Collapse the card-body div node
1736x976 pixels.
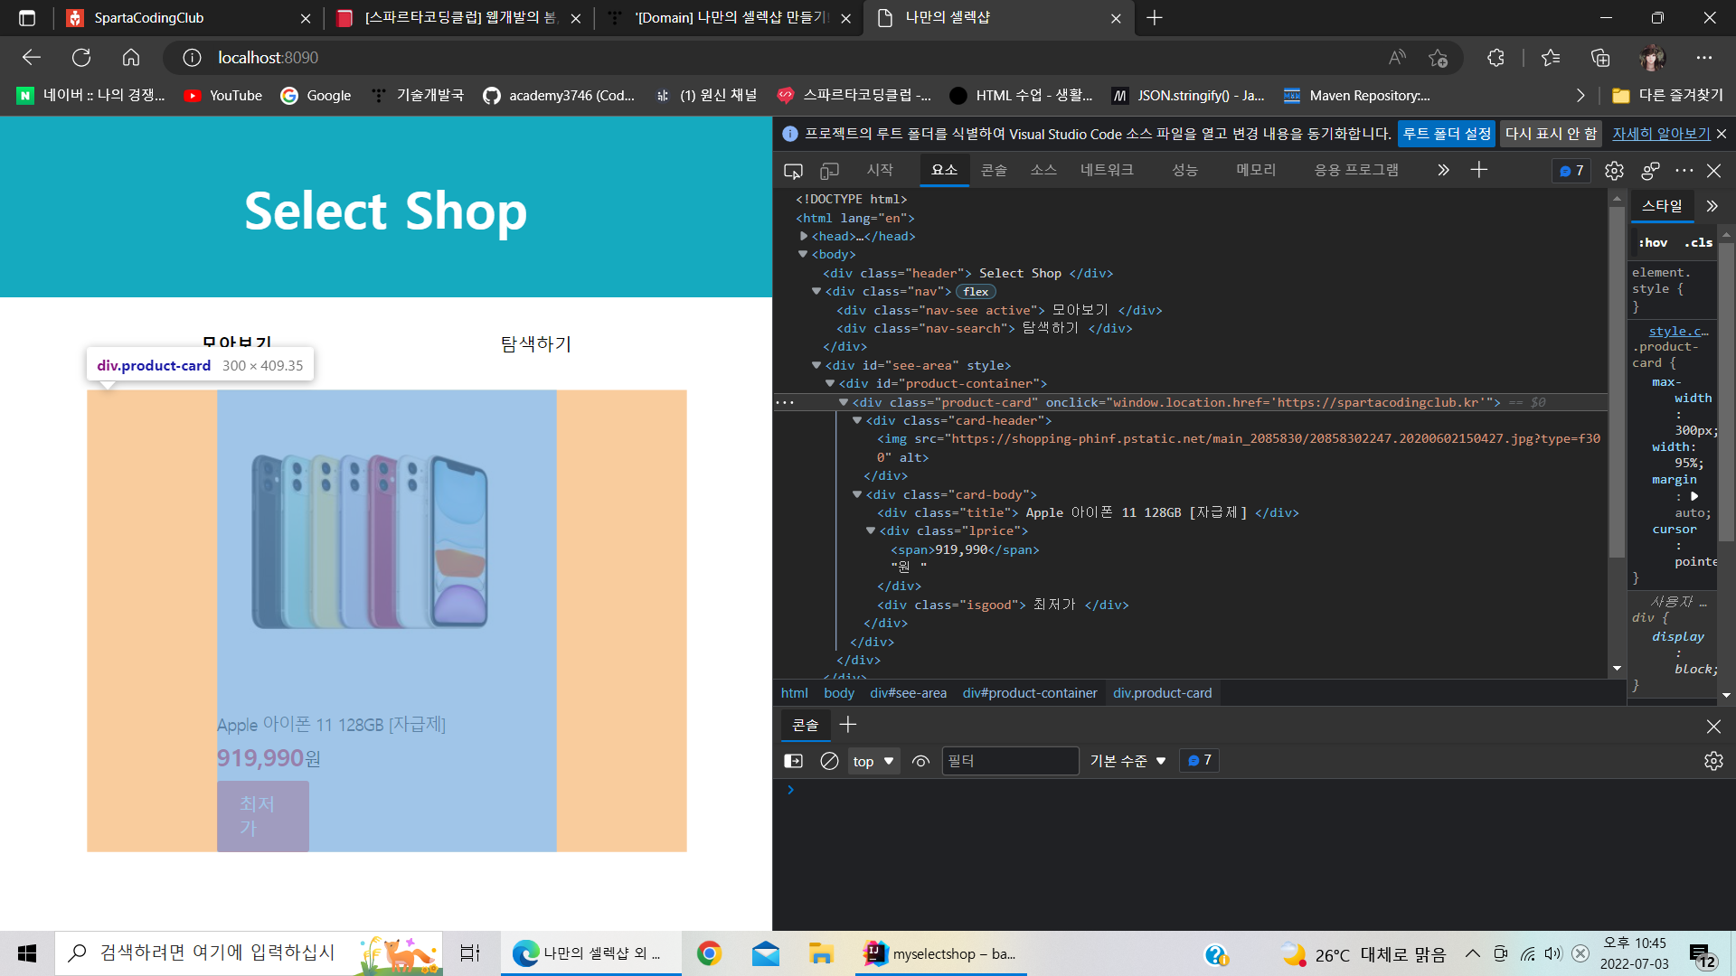click(x=856, y=494)
